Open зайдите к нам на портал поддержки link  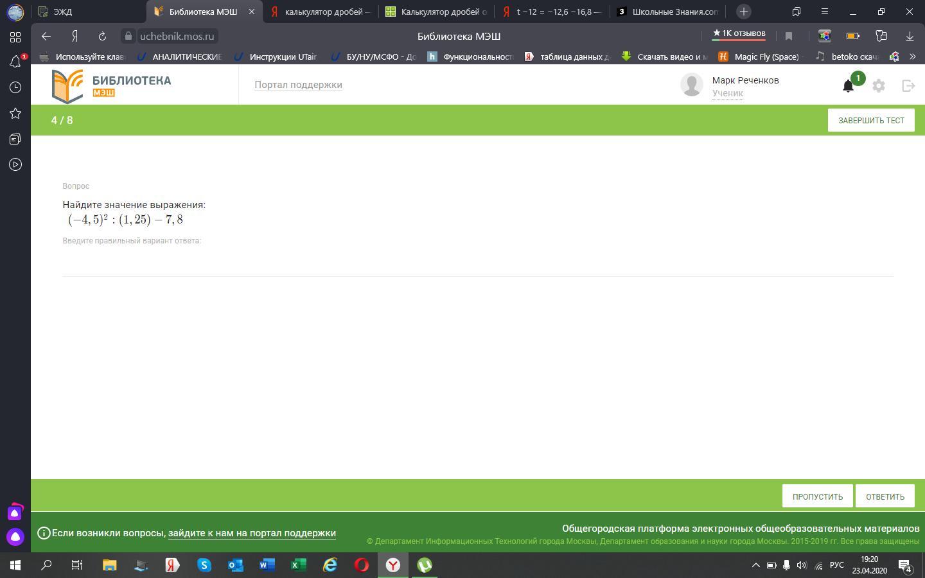[x=252, y=533]
